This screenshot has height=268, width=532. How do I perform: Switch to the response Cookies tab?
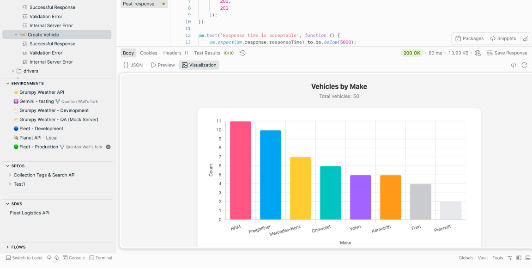point(149,53)
